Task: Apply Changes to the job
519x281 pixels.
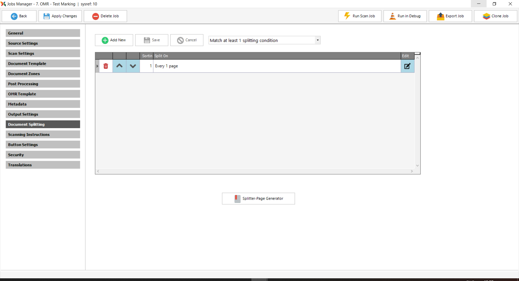Action: (60, 16)
